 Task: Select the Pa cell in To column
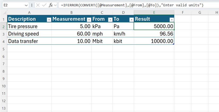pos(123,26)
